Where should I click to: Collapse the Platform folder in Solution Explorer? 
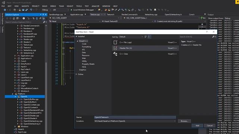coord(13,94)
